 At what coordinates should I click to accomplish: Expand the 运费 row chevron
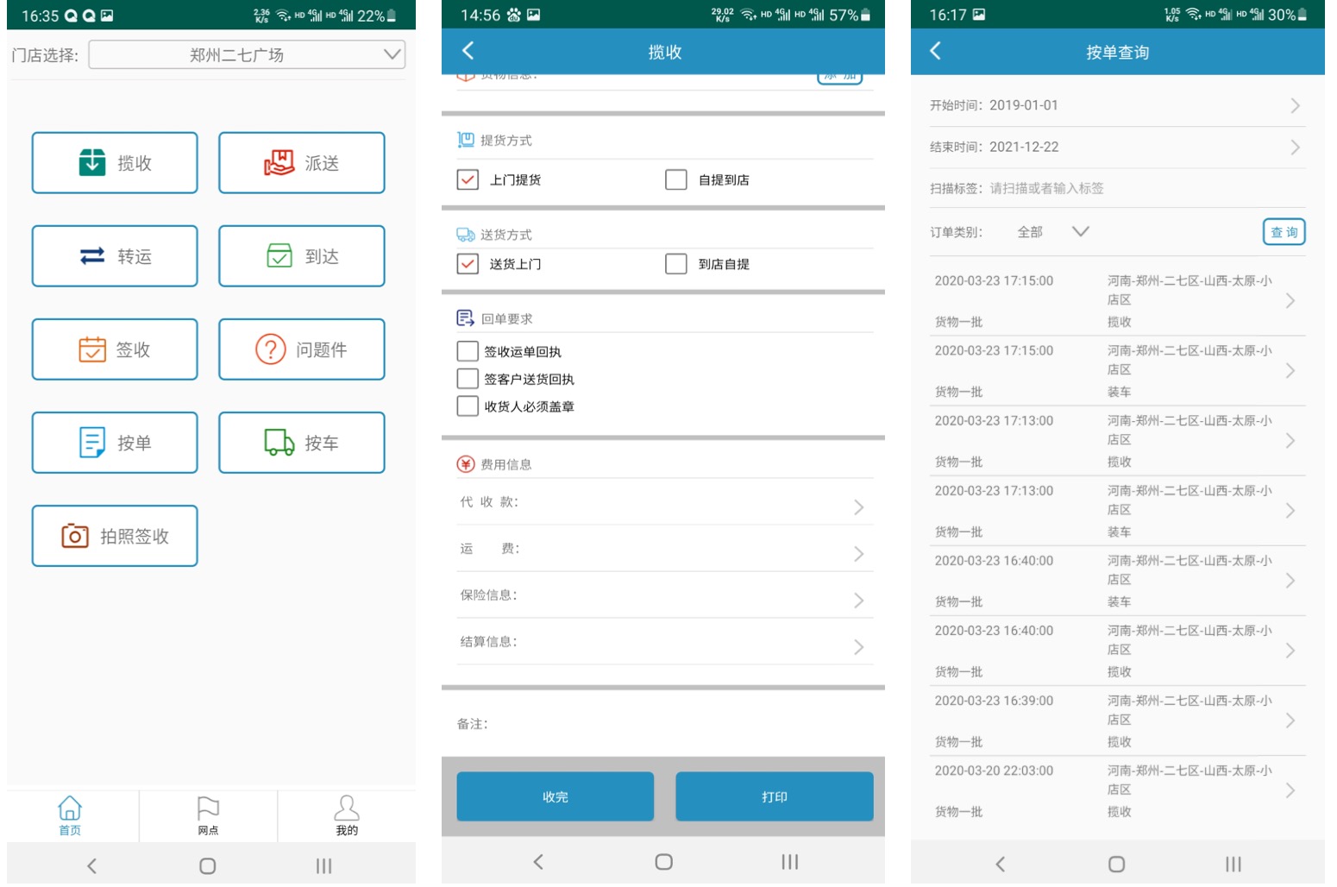pyautogui.click(x=858, y=553)
